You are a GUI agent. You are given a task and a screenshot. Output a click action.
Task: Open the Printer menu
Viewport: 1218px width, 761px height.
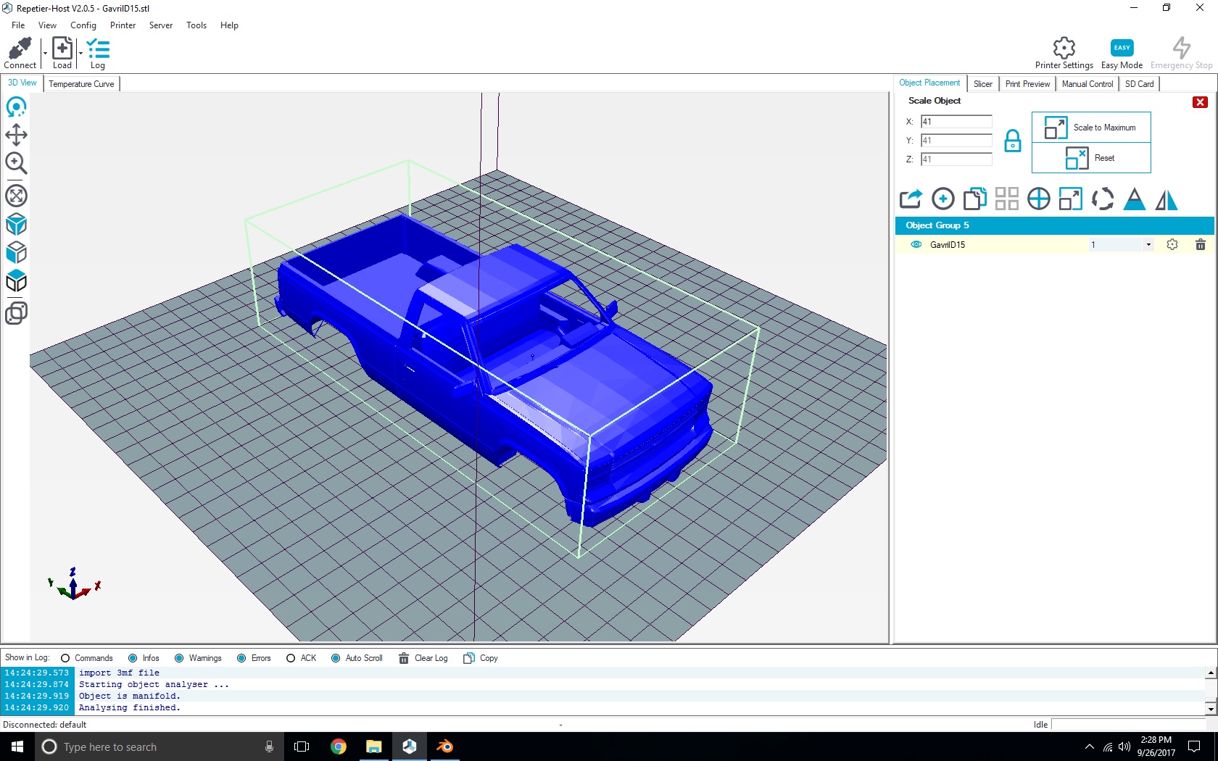(x=123, y=25)
